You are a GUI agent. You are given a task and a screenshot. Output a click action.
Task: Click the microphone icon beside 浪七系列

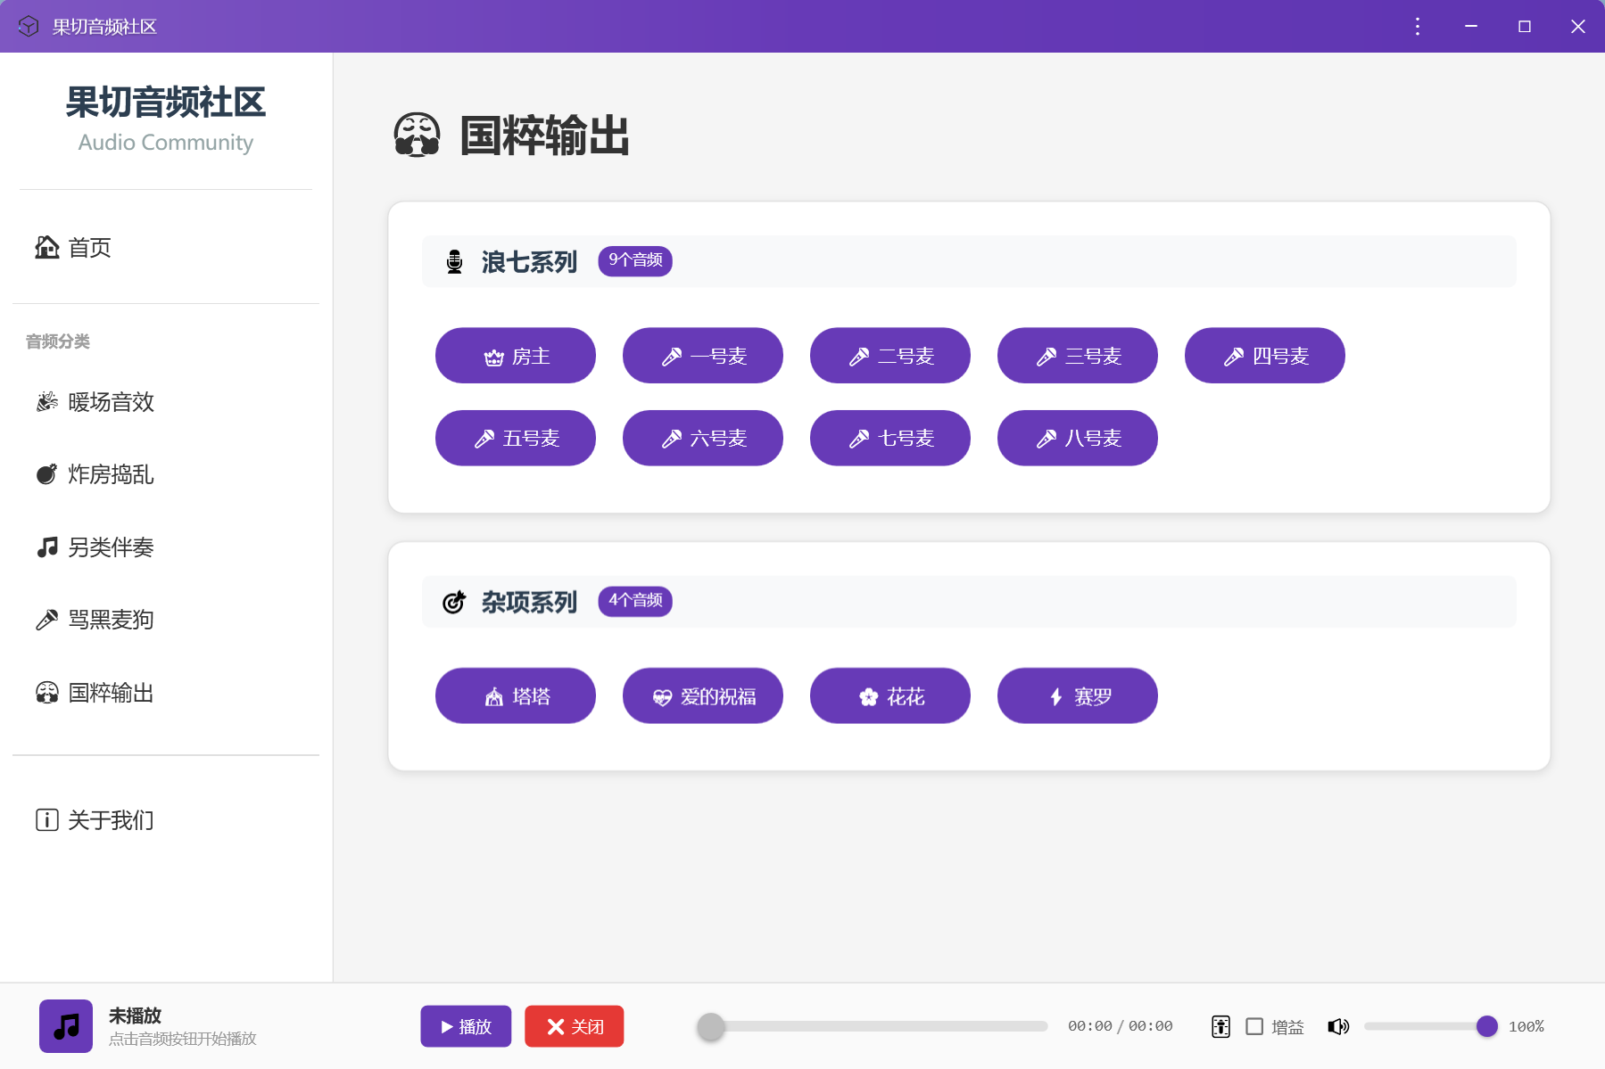point(453,261)
